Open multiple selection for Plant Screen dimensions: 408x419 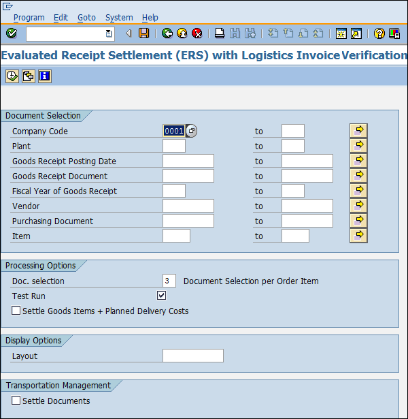[358, 146]
